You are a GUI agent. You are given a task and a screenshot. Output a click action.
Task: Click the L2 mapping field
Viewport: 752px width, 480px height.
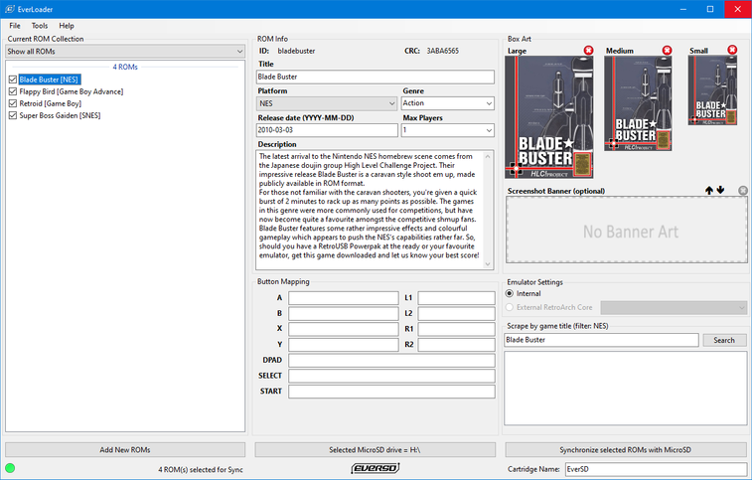[457, 313]
